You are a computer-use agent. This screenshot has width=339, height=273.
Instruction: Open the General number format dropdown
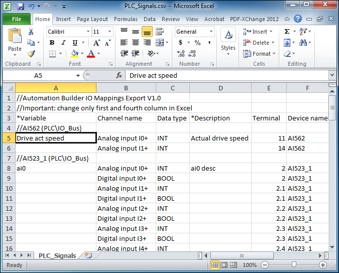211,32
